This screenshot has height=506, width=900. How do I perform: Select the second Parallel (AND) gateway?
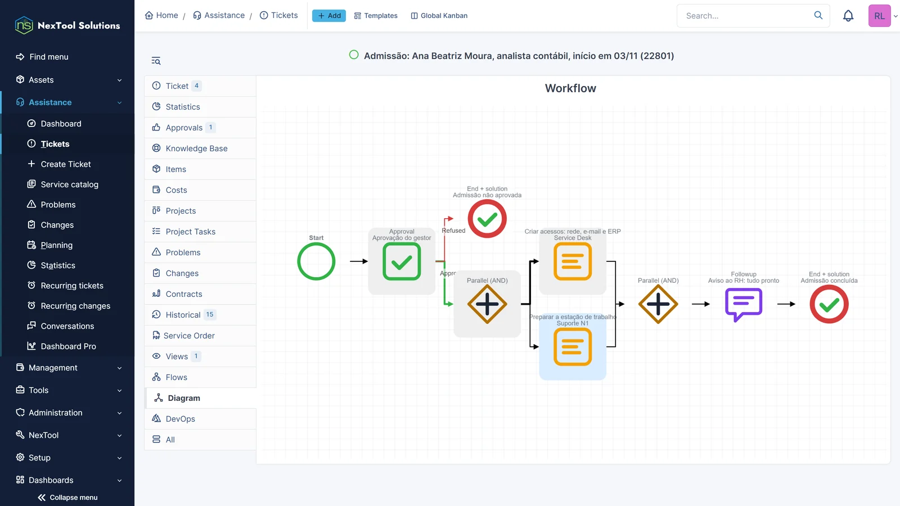pos(658,304)
